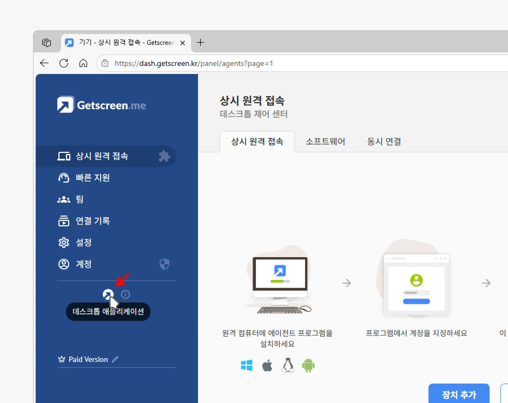Go to 팀 section in sidebar
This screenshot has width=508, height=403.
[x=80, y=199]
